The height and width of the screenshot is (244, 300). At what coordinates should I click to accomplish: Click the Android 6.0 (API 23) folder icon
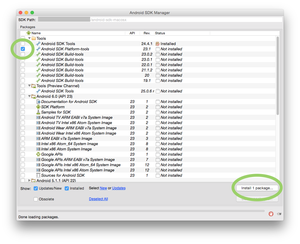(34, 96)
